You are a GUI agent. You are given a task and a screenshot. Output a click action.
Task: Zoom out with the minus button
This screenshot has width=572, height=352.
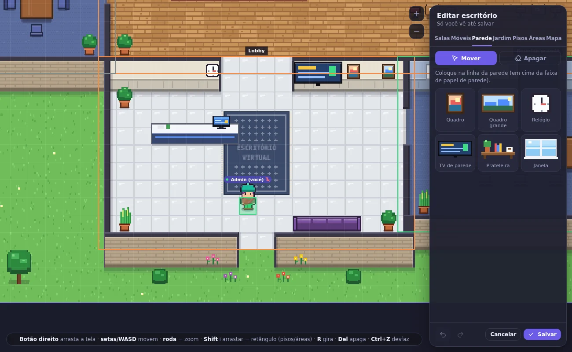[417, 31]
